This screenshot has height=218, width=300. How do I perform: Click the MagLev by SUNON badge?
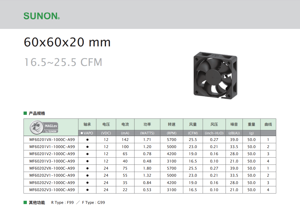pyautogui.click(x=44, y=127)
